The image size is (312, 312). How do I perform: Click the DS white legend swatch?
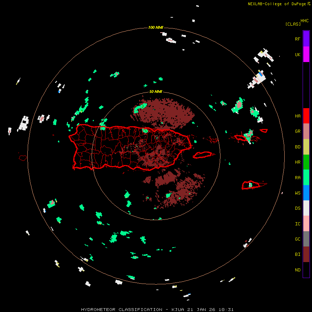coord(306,208)
